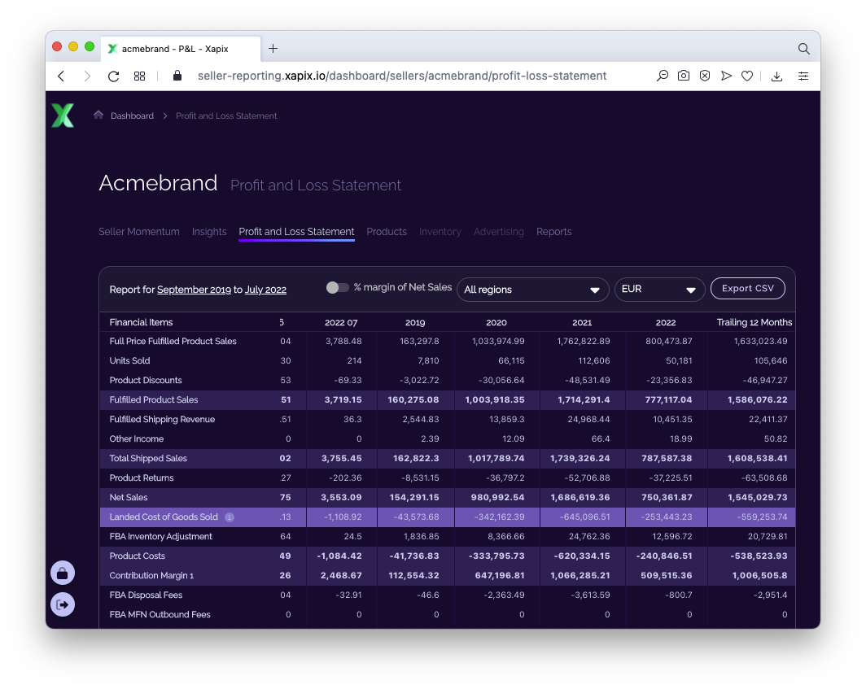866x689 pixels.
Task: Switch to Insights tab
Action: click(208, 232)
